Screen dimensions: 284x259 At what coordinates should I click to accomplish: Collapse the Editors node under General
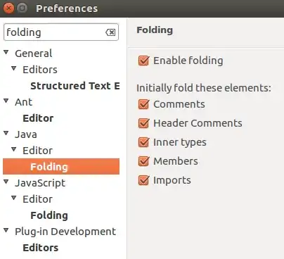[14, 68]
